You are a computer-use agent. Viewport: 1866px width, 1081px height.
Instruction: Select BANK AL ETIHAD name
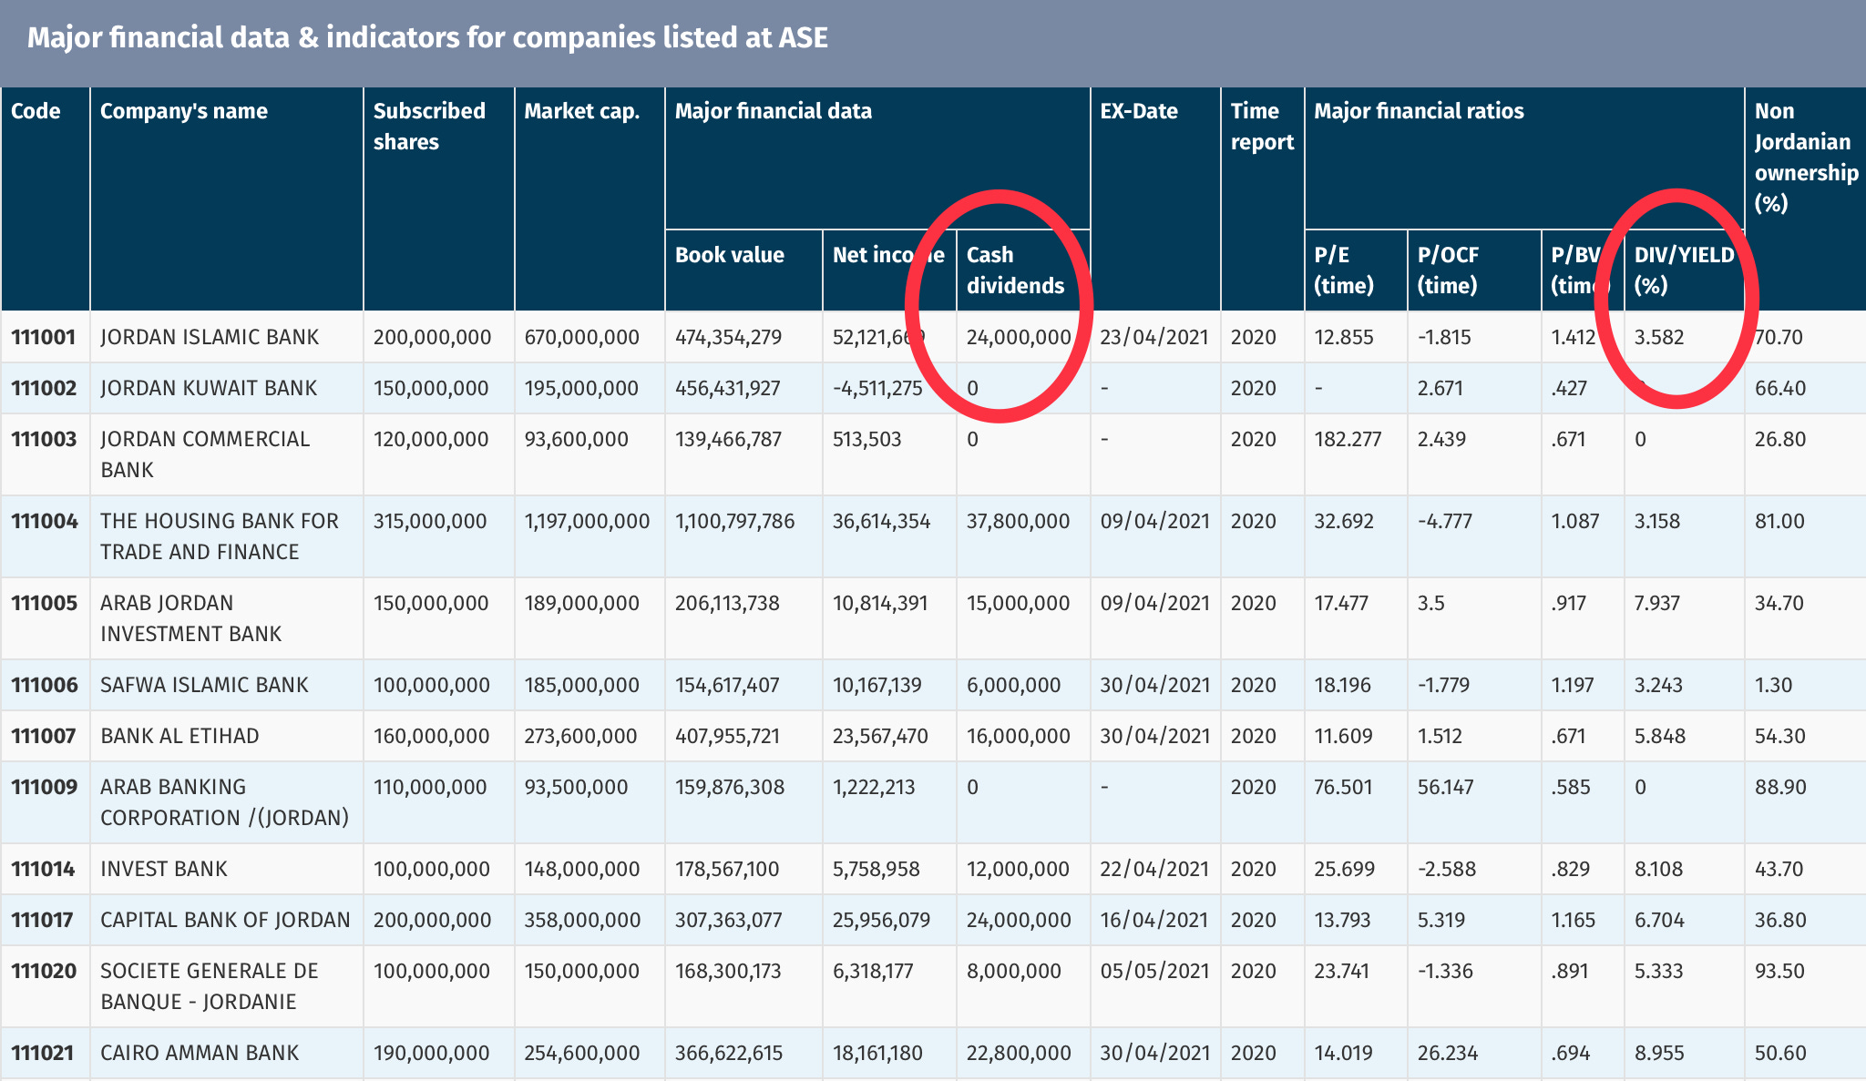[179, 736]
